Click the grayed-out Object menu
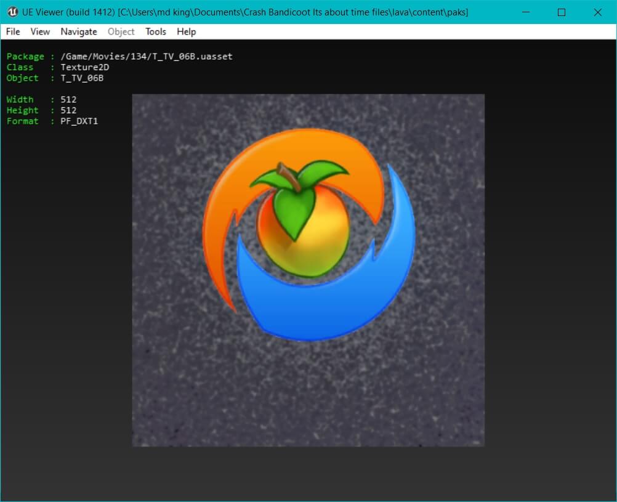Screen dimensions: 617x502 pos(121,31)
